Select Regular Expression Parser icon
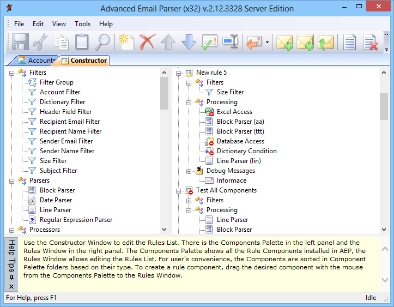The width and height of the screenshot is (394, 307). [x=32, y=220]
